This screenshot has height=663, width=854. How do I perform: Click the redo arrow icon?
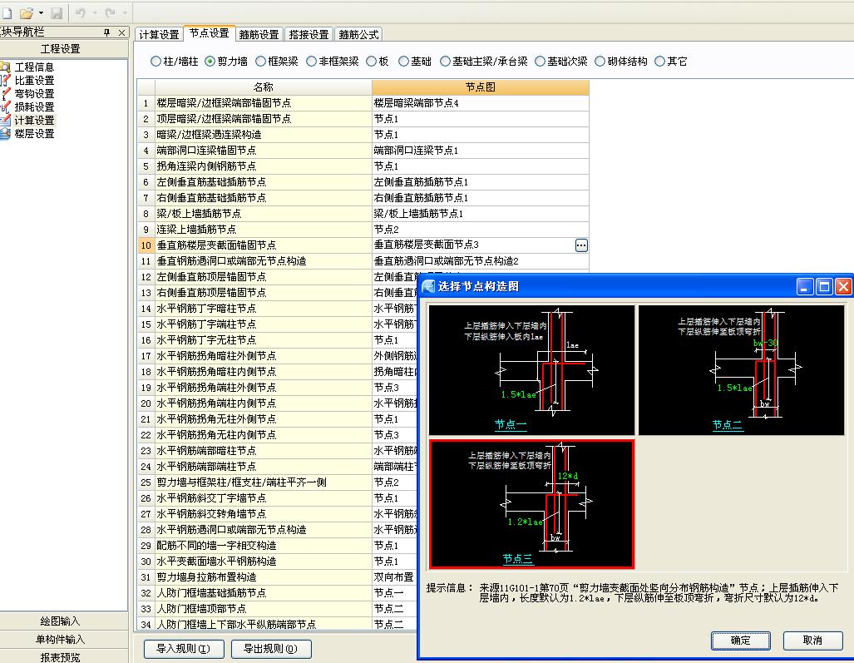point(110,12)
